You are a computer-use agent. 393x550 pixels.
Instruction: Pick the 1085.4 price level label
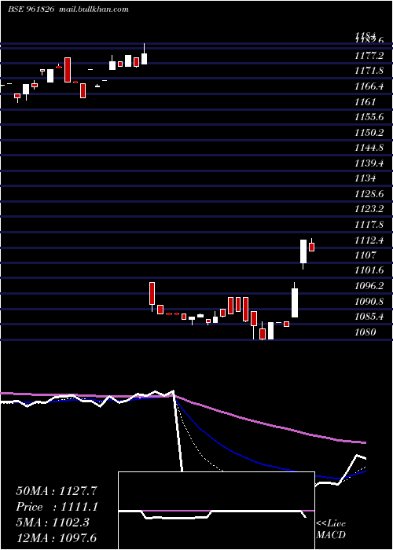coord(369,317)
